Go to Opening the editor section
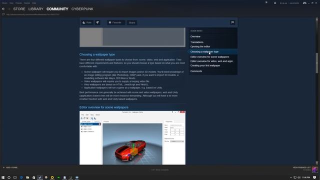This screenshot has width=320, height=180. pos(200,46)
